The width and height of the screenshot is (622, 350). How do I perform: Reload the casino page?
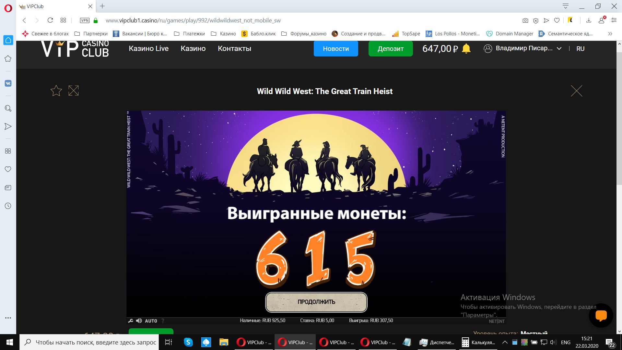pos(50,20)
